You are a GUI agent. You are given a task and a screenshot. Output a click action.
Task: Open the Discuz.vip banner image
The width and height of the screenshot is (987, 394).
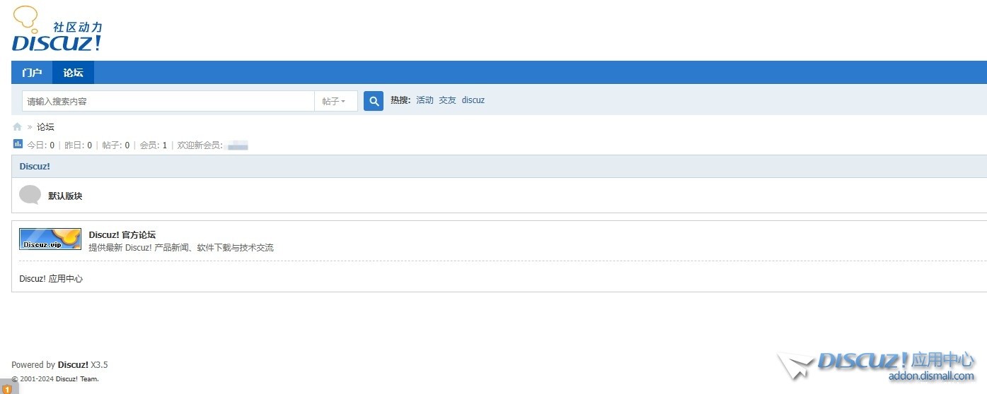click(50, 239)
